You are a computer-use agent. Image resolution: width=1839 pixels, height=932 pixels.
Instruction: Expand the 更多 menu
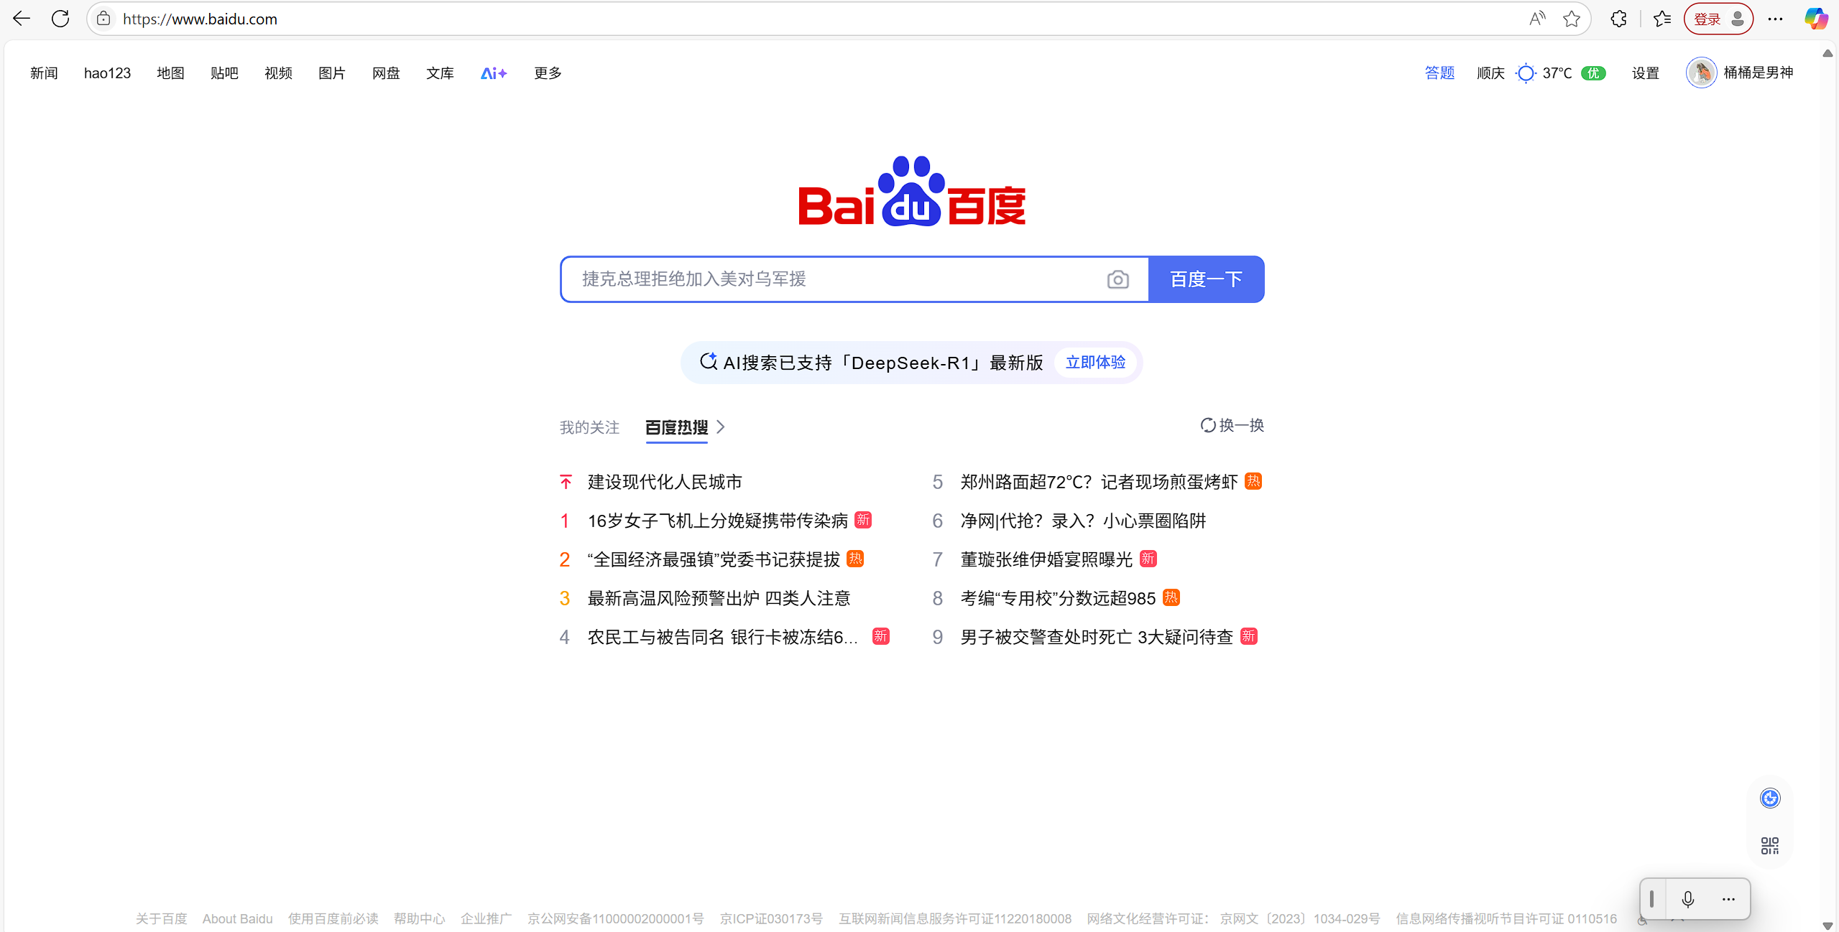coord(548,73)
